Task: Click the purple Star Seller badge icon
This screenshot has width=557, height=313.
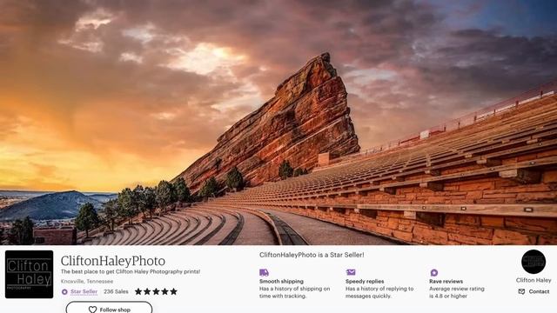Action: pyautogui.click(x=64, y=292)
